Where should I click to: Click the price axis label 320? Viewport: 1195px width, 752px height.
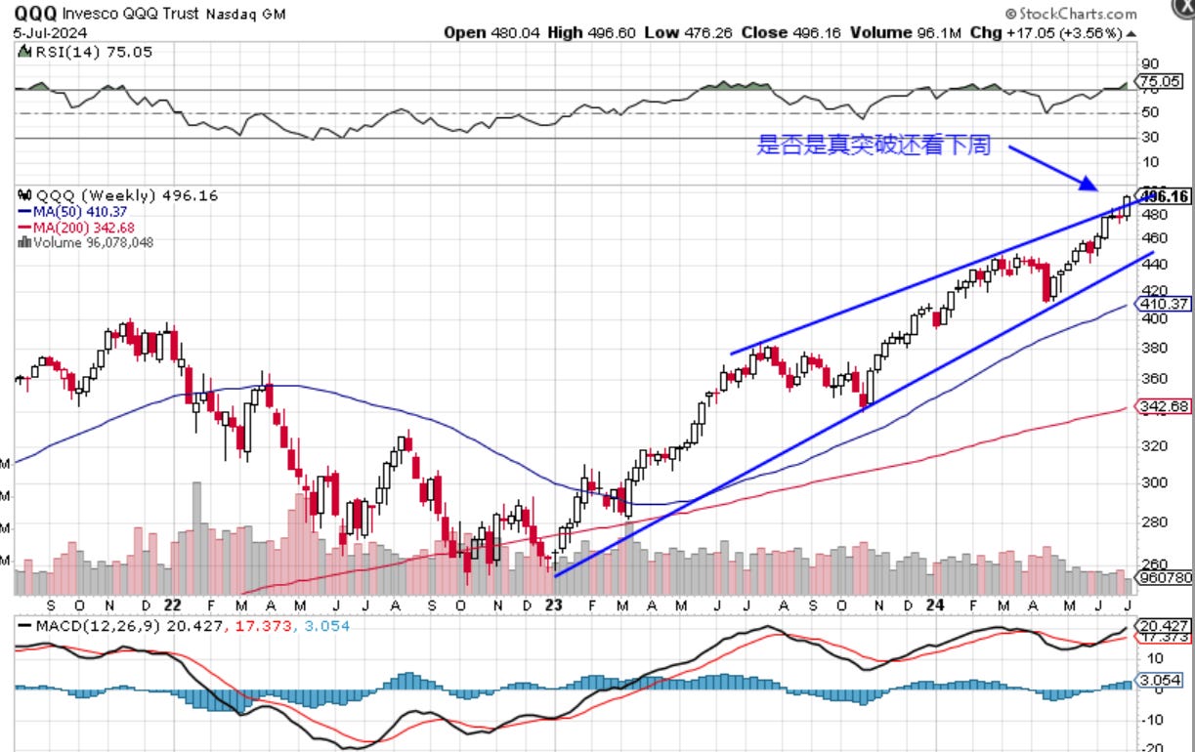pos(1153,445)
